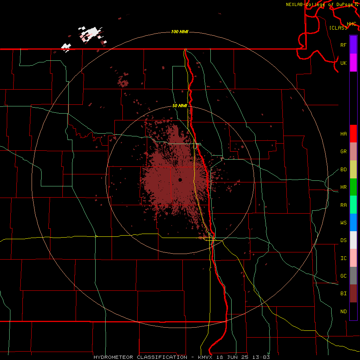Click the "IC" legend label
This screenshot has height=360, width=360.
[343, 258]
